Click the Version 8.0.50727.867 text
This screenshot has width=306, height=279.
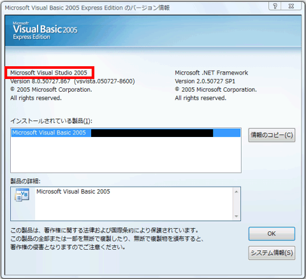40,82
